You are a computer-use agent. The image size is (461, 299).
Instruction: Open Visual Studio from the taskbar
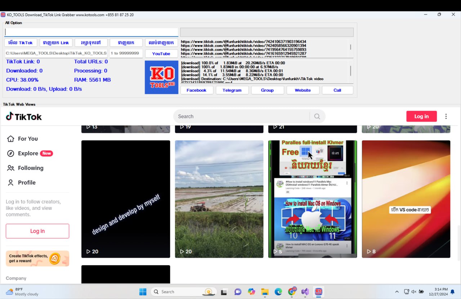click(x=305, y=292)
